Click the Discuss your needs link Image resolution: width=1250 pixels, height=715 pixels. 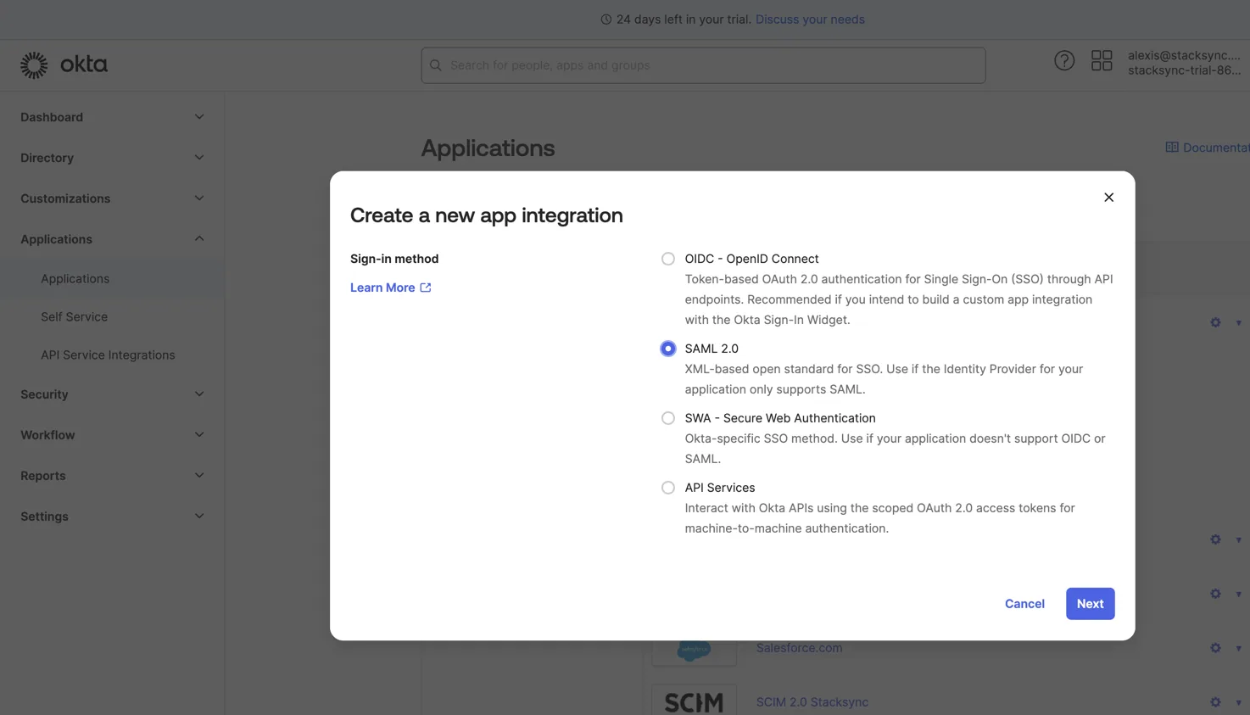(x=810, y=20)
